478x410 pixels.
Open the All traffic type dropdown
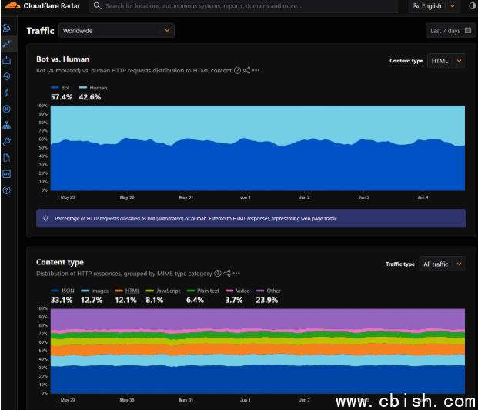click(443, 264)
